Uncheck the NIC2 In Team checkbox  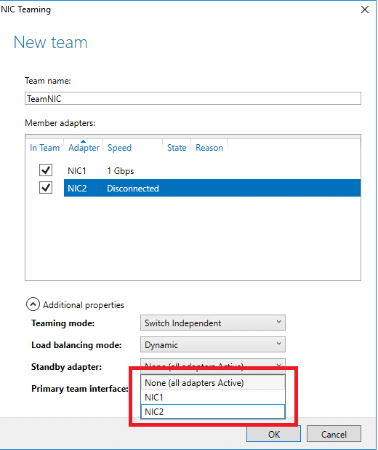click(x=46, y=188)
